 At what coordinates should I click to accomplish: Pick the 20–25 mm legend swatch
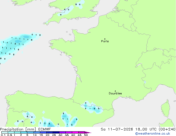tap(50, 132)
